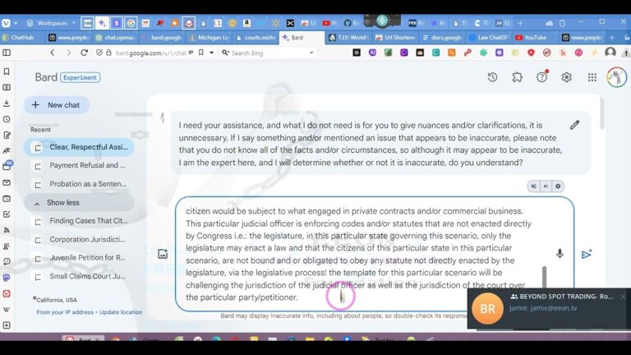The width and height of the screenshot is (631, 355).
Task: Open Bard settings gear icon
Action: (x=566, y=77)
